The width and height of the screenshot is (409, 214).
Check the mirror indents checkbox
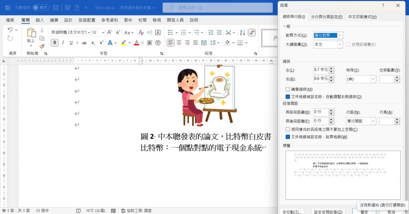[288, 89]
